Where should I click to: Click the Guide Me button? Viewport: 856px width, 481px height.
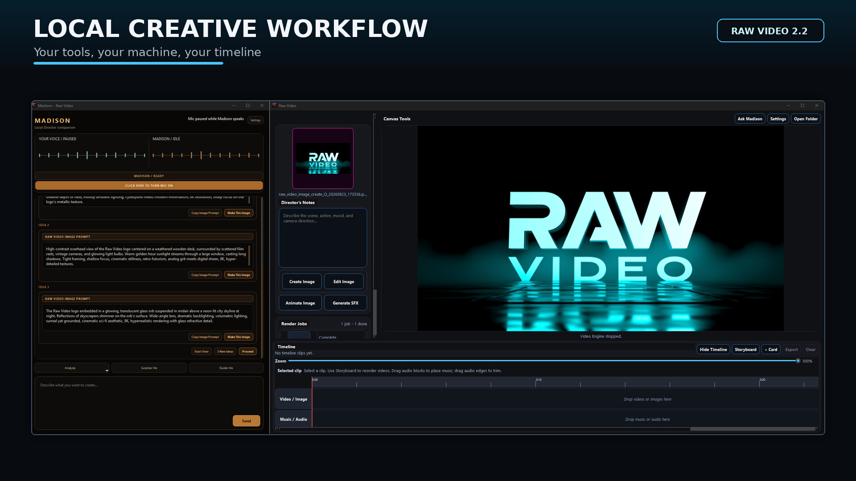pyautogui.click(x=226, y=368)
